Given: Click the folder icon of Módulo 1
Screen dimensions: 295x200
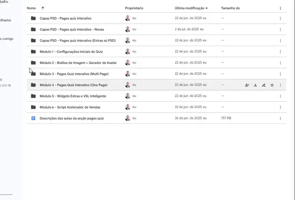Looking at the screenshot, I should click(33, 52).
